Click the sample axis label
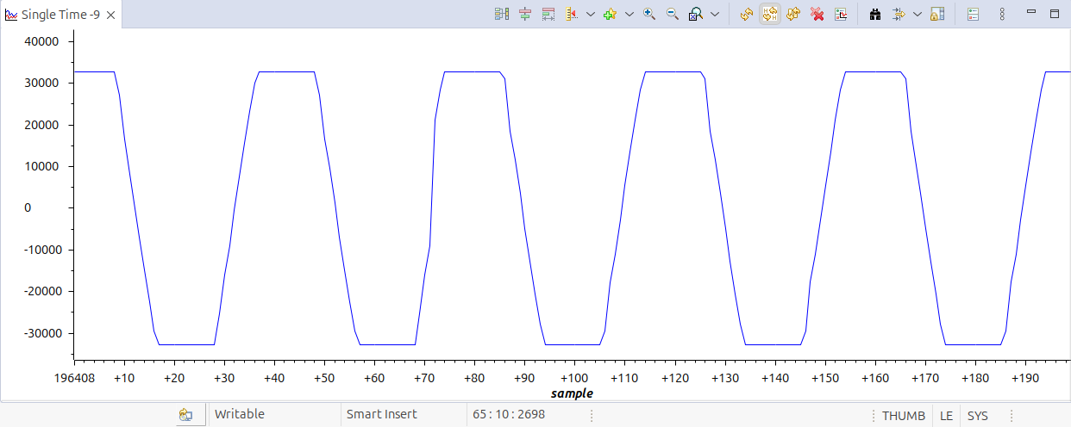The height and width of the screenshot is (427, 1071). tap(572, 393)
